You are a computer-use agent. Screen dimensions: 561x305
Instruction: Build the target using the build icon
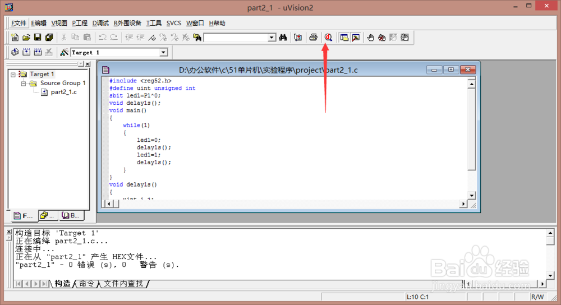pyautogui.click(x=26, y=52)
